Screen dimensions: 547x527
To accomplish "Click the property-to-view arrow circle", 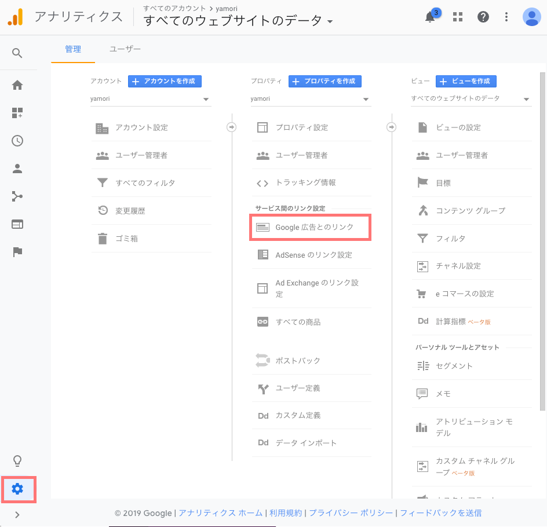I will point(391,127).
